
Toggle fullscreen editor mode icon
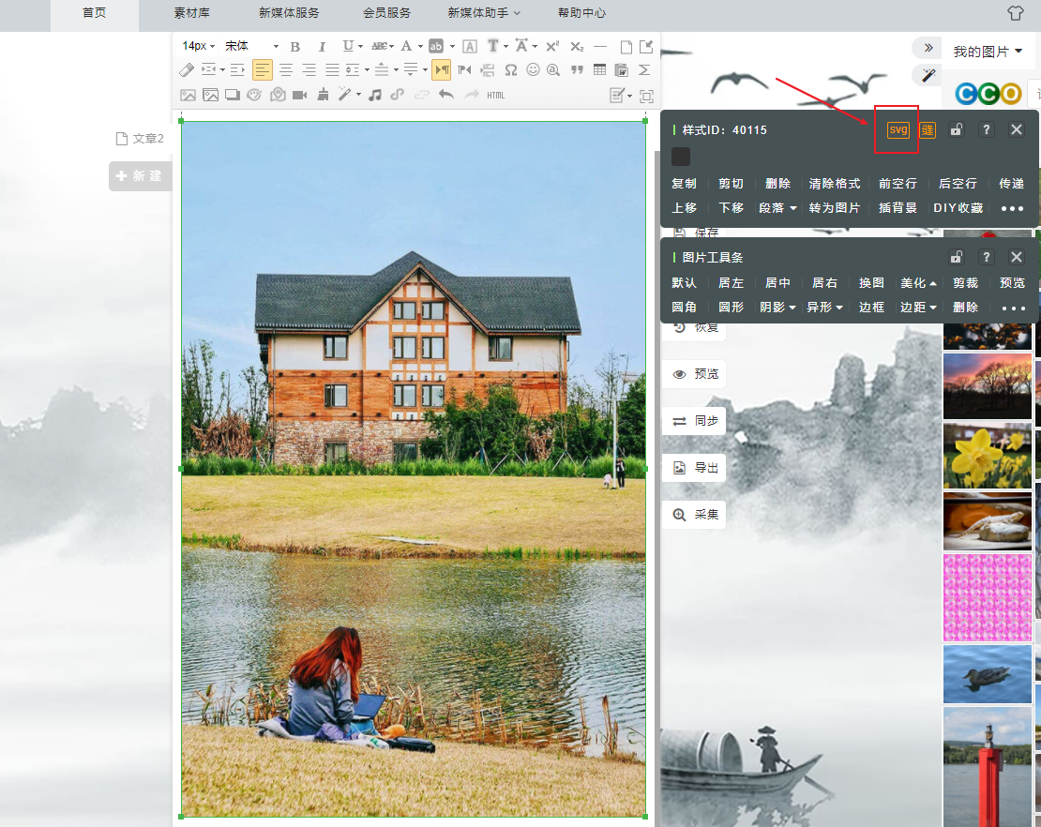coord(646,97)
